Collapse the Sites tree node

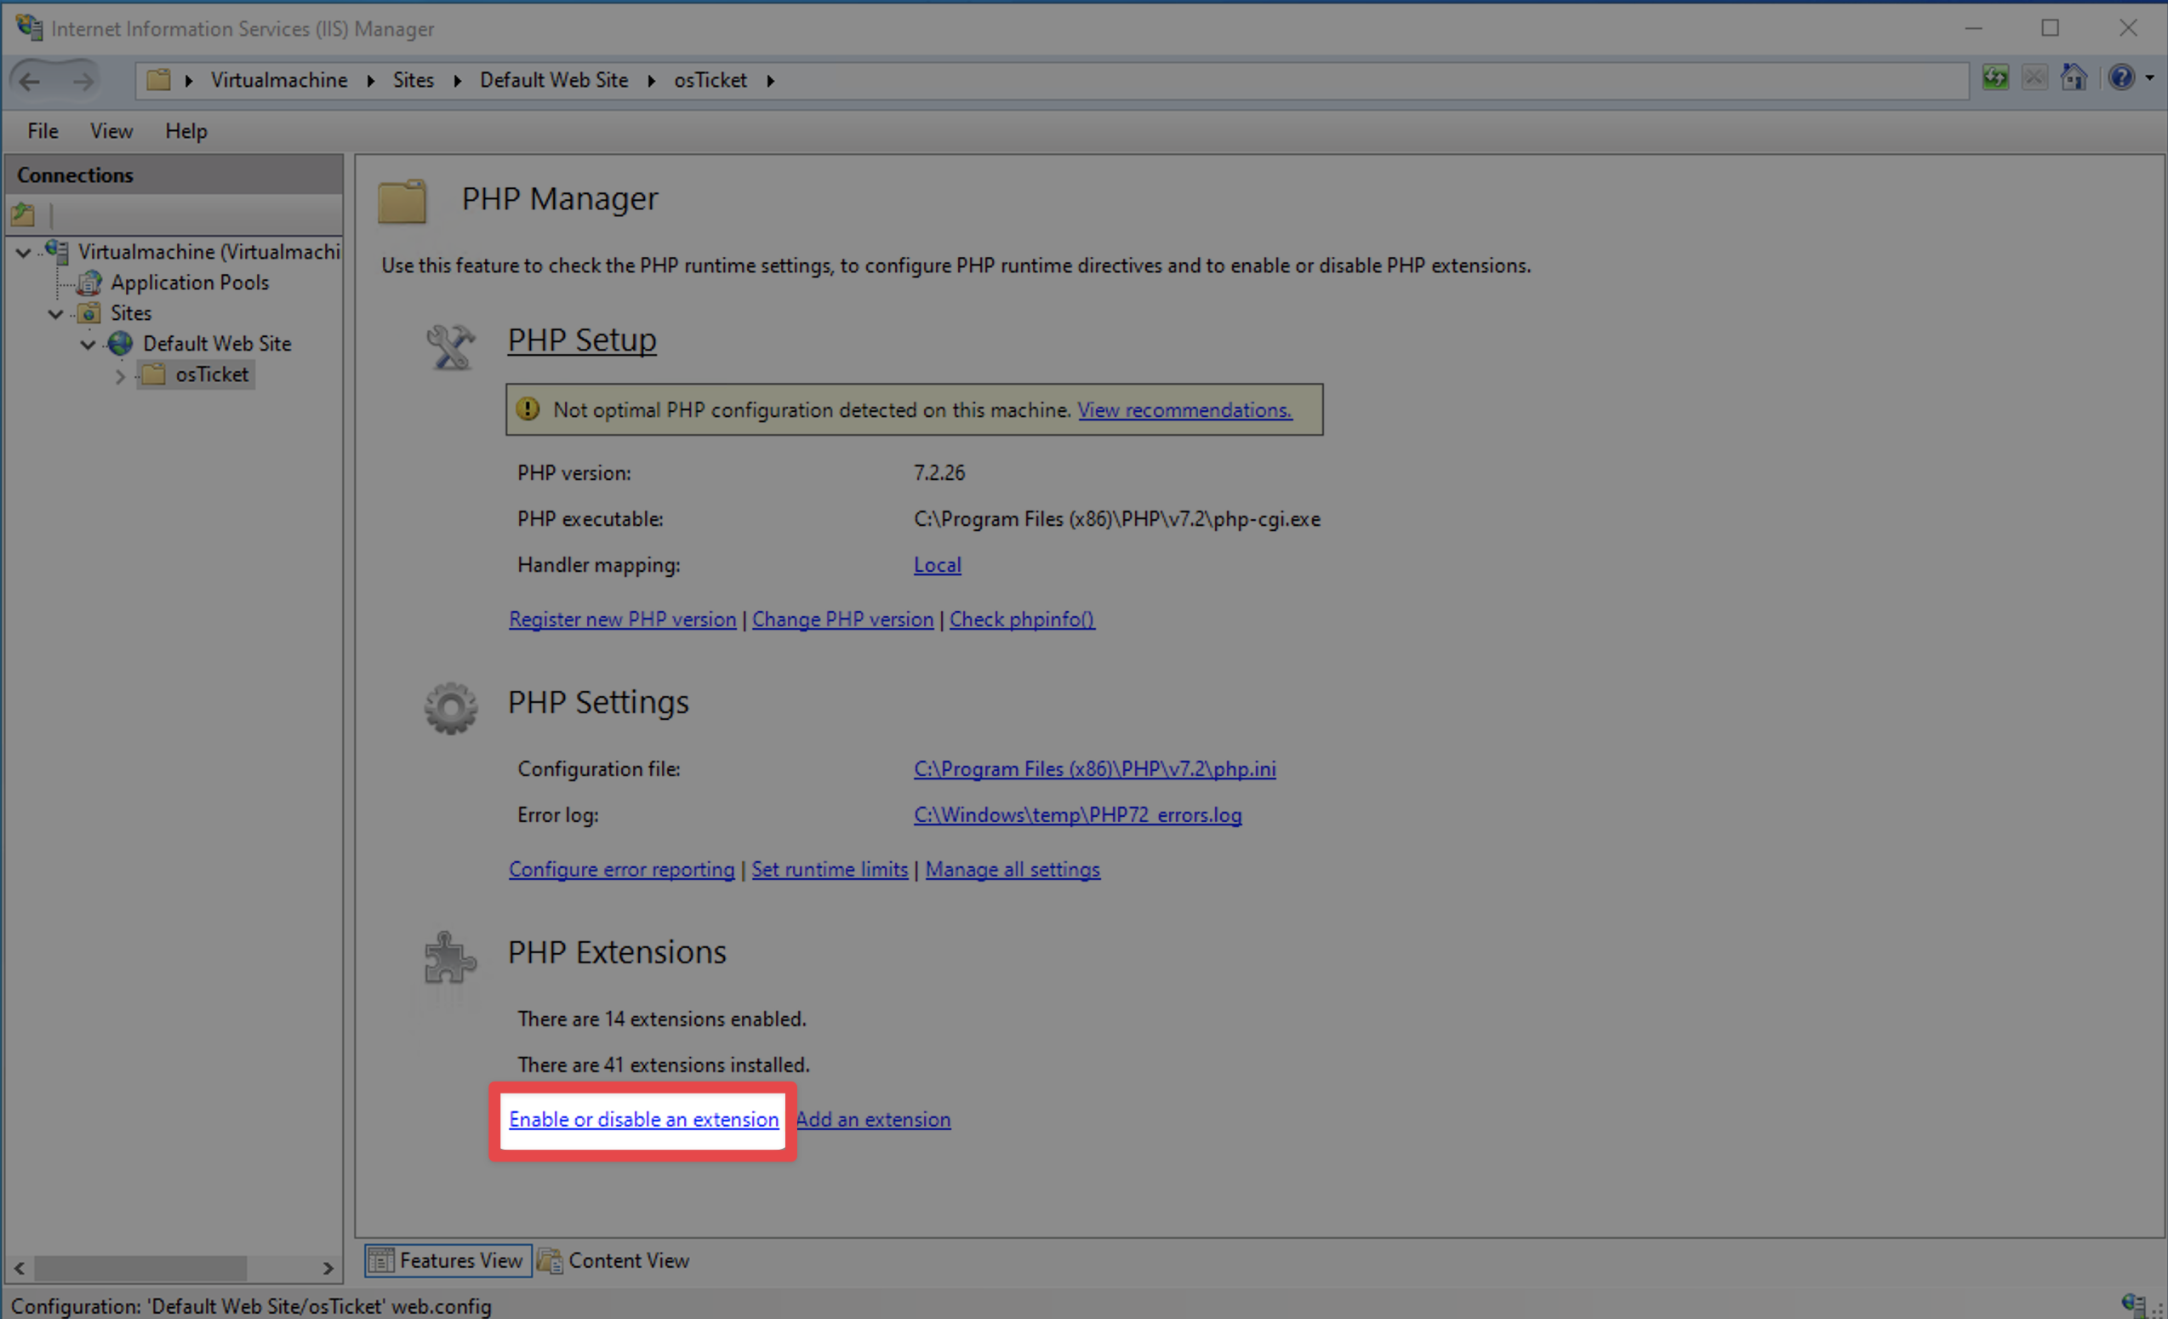click(55, 314)
